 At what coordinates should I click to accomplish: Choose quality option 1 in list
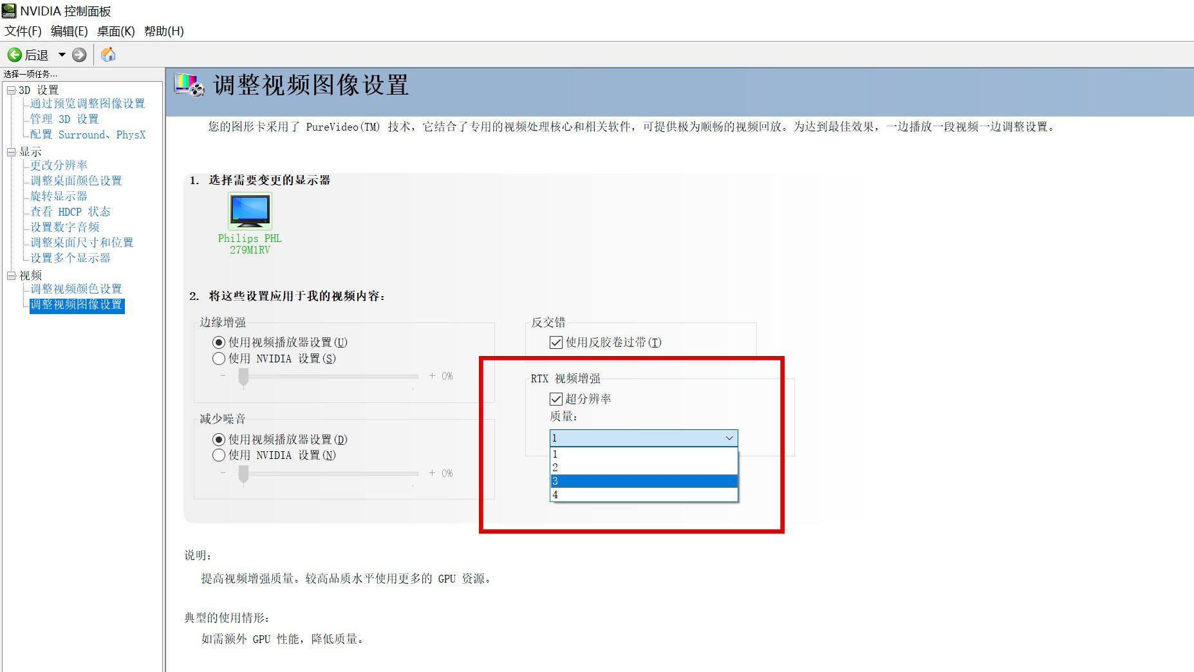point(644,454)
